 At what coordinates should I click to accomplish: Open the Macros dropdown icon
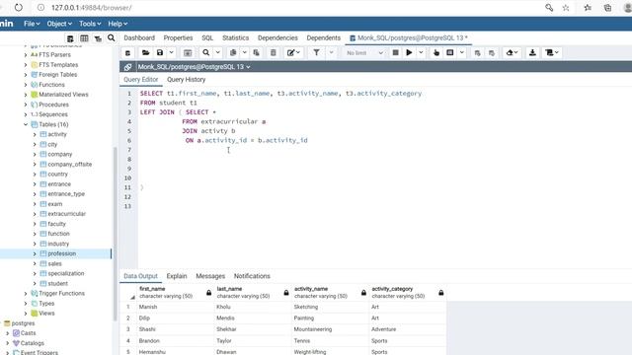[552, 52]
